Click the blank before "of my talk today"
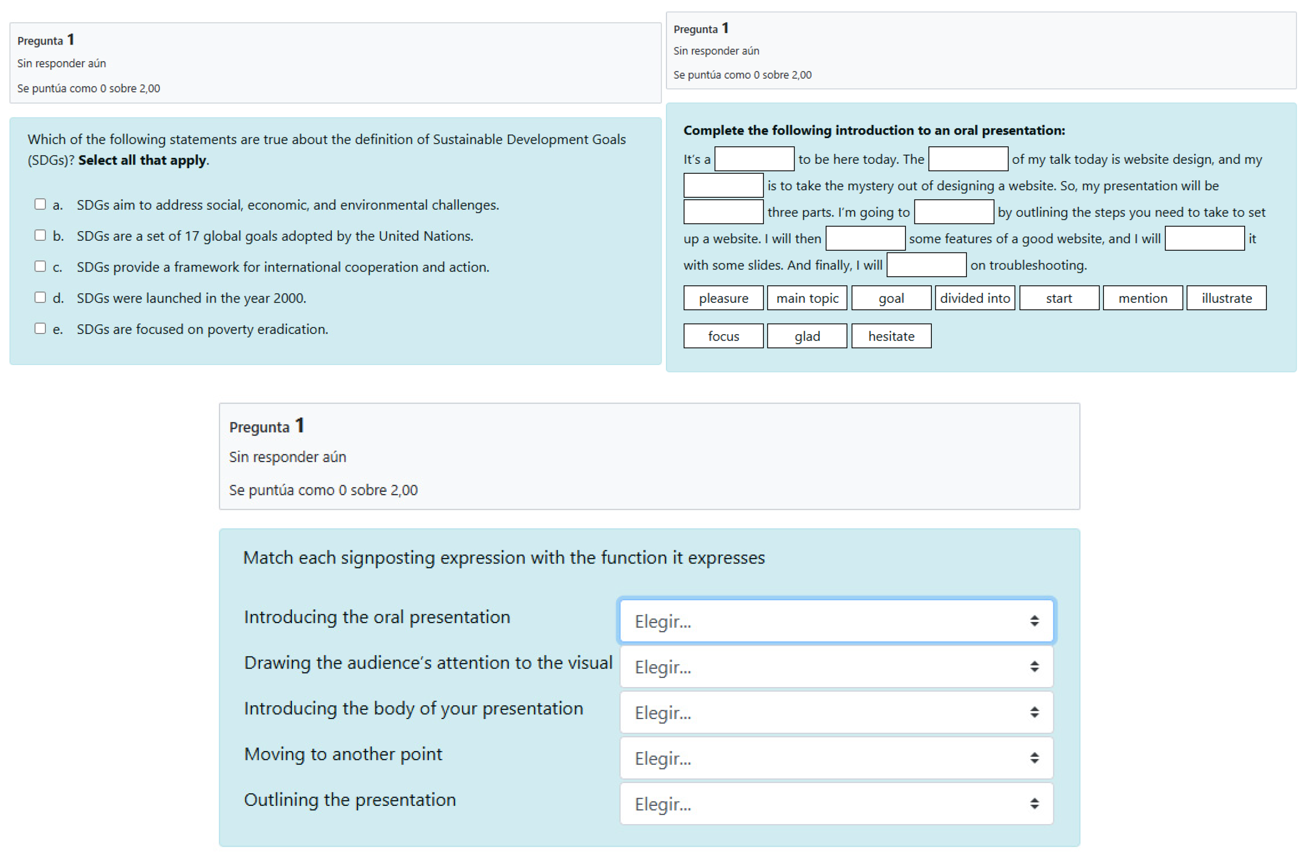1305x856 pixels. point(968,159)
